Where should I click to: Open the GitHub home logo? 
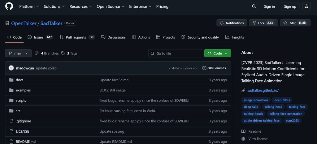coord(9,6)
